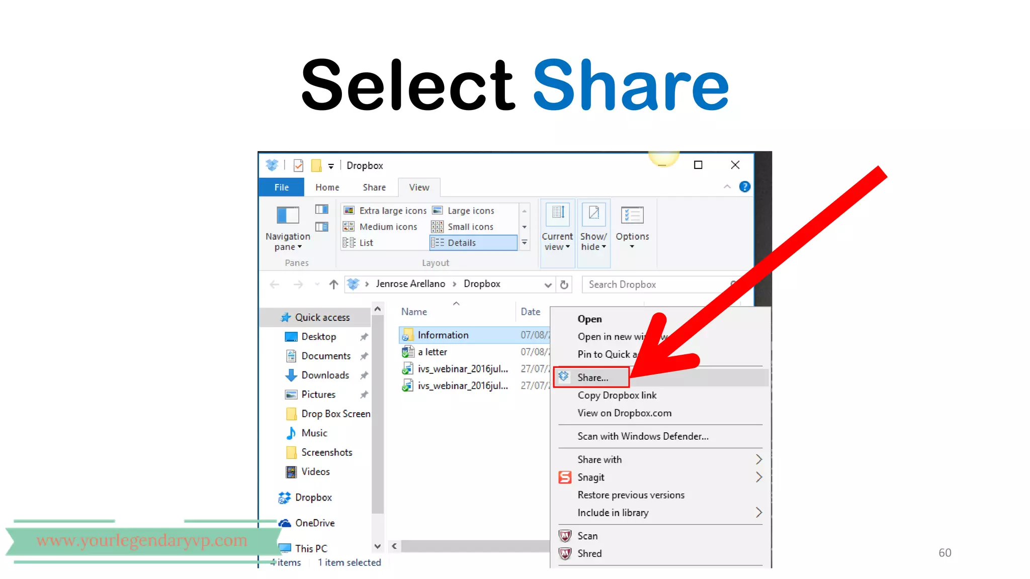The height and width of the screenshot is (579, 1030).
Task: Refresh the Dropbox folder view
Action: coord(564,284)
